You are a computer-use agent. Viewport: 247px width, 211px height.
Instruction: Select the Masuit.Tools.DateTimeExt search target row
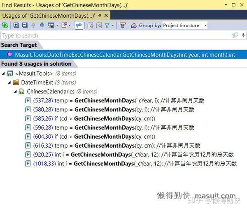click(123, 55)
